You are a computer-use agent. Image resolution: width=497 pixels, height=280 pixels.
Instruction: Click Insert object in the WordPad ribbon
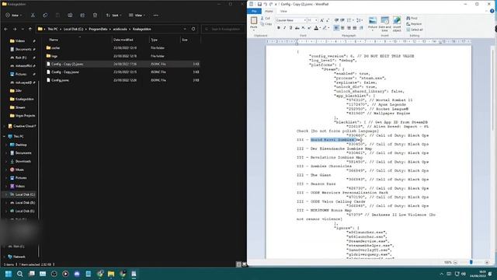397,24
